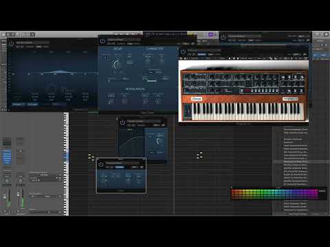Click the link icon in the Prophet plugin header
The width and height of the screenshot is (330, 247).
(x=305, y=54)
